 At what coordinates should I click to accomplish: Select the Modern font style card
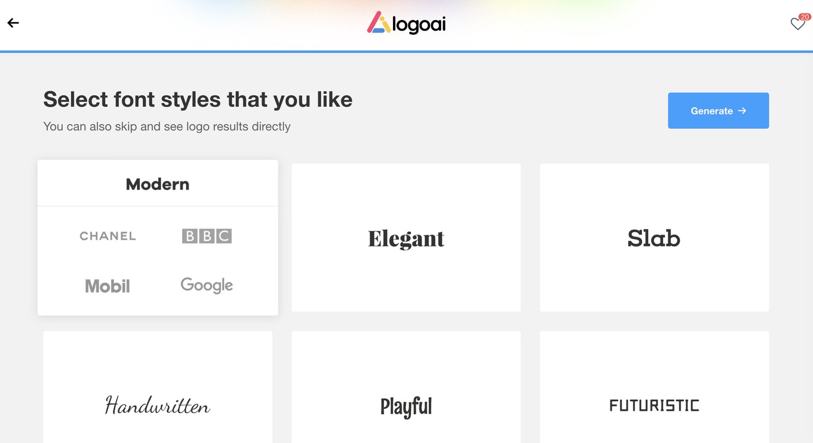(x=158, y=237)
